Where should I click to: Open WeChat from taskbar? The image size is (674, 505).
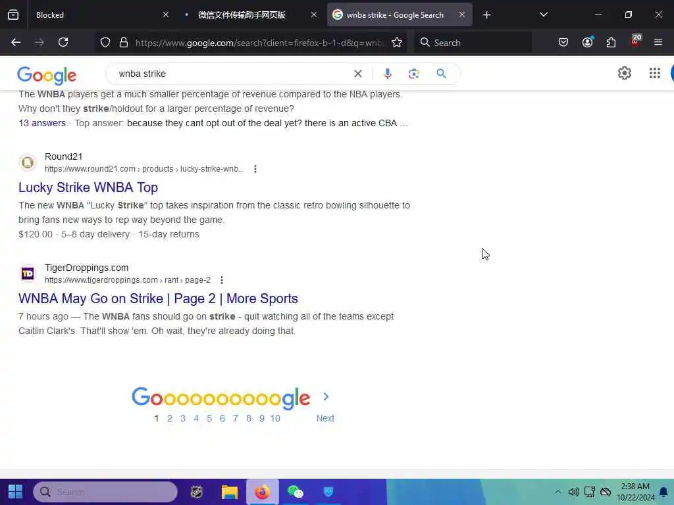296,492
